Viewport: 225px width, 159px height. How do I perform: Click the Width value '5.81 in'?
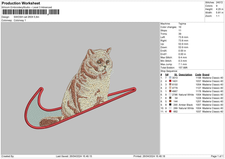click(219, 13)
